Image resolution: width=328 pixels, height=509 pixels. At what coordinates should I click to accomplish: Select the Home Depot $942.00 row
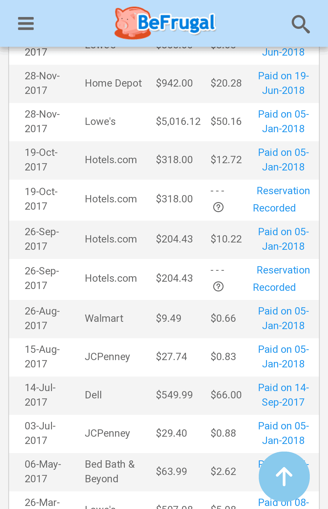coord(121,83)
